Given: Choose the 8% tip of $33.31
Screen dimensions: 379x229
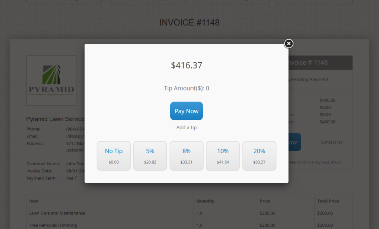Looking at the screenshot, I should point(187,156).
